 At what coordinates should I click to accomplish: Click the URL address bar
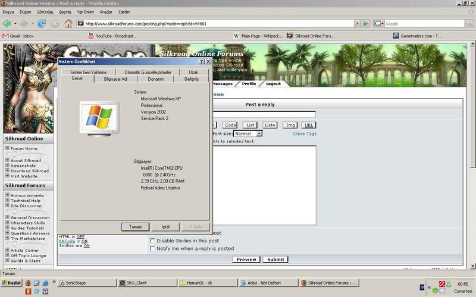coord(215,23)
